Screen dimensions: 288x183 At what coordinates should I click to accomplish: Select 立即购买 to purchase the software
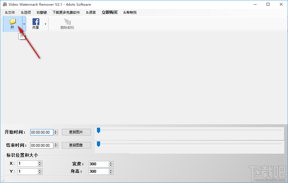coord(109,12)
